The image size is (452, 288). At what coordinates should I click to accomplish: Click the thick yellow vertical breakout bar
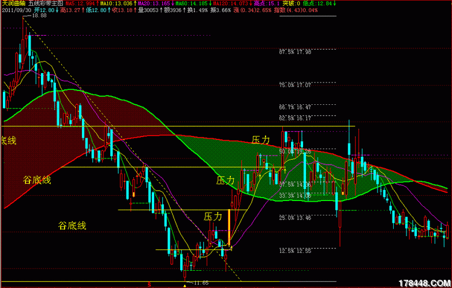pyautogui.click(x=230, y=228)
